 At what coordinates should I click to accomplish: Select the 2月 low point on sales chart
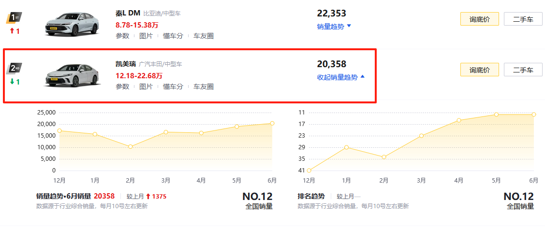point(131,147)
